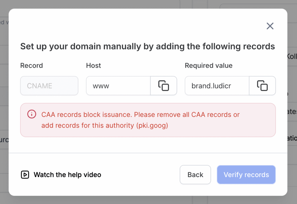
Task: Select the Host field containing www
Action: (118, 86)
